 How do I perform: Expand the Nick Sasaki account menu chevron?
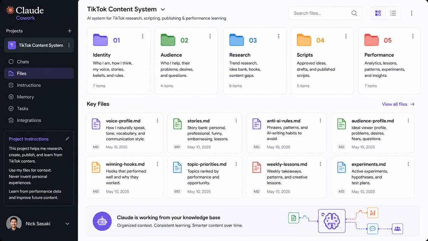pyautogui.click(x=67, y=224)
